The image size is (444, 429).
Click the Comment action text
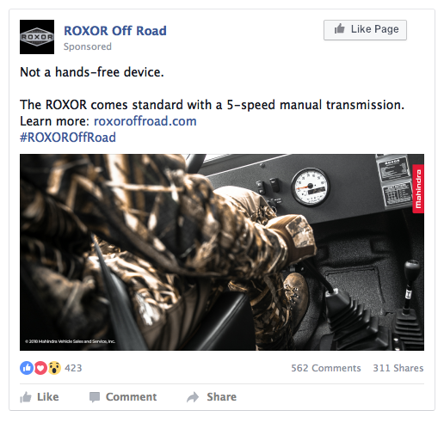(x=131, y=397)
